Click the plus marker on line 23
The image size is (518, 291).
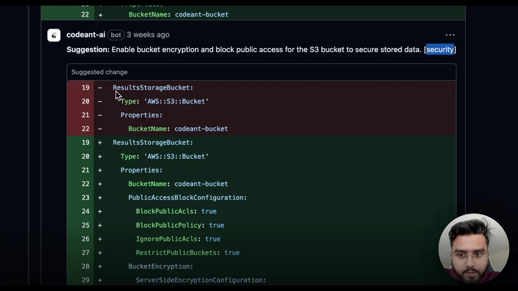[x=100, y=198]
